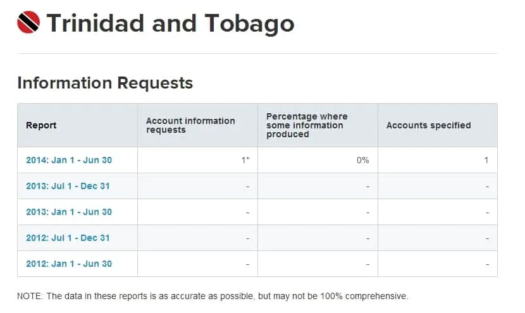Click the NOTE disclaimer text below the table
525x313 pixels.
click(x=213, y=296)
